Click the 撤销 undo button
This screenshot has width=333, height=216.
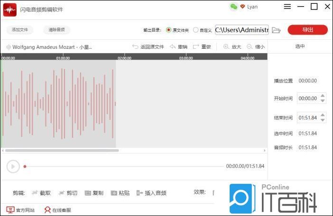coord(179,46)
